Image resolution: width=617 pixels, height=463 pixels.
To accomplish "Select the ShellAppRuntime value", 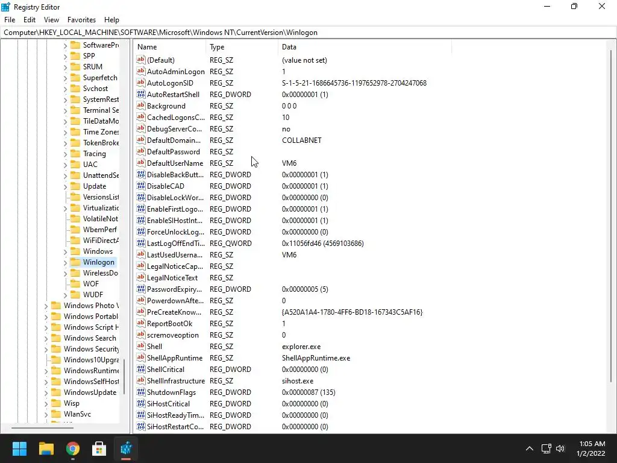I will click(x=175, y=358).
